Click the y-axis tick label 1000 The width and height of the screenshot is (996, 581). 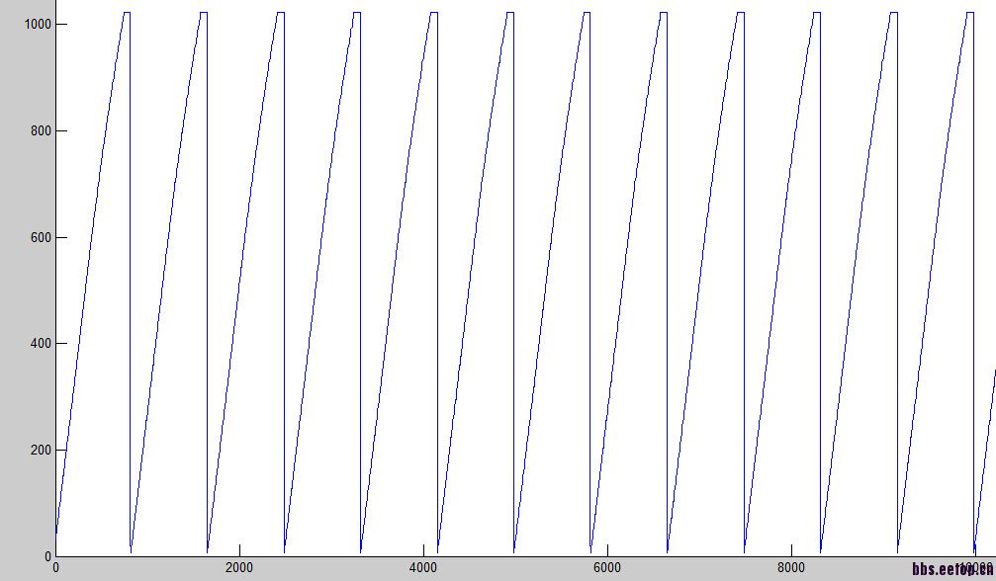coord(37,24)
